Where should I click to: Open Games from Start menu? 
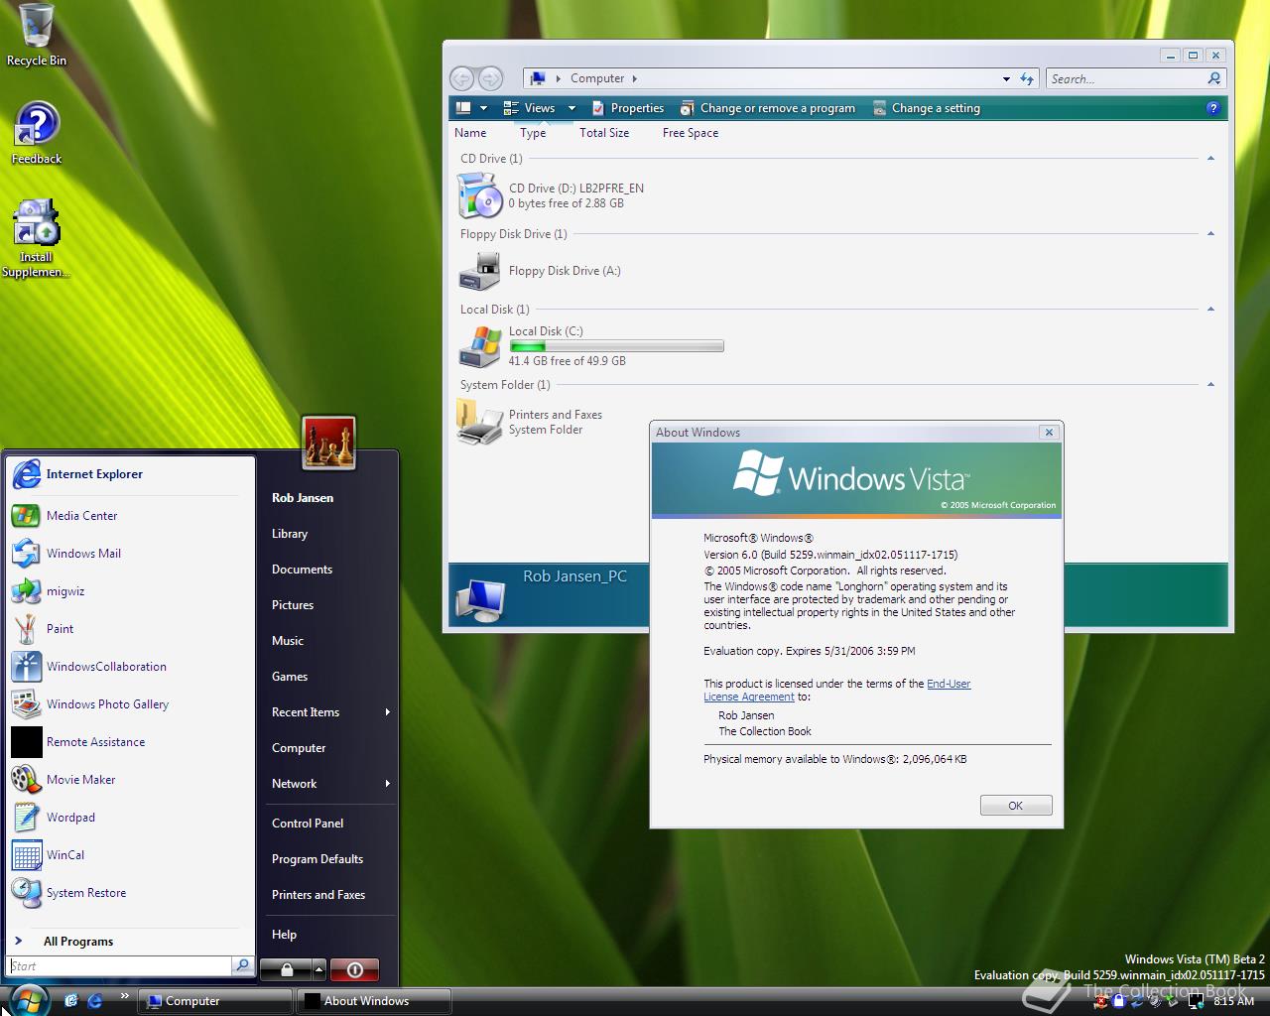pos(290,677)
